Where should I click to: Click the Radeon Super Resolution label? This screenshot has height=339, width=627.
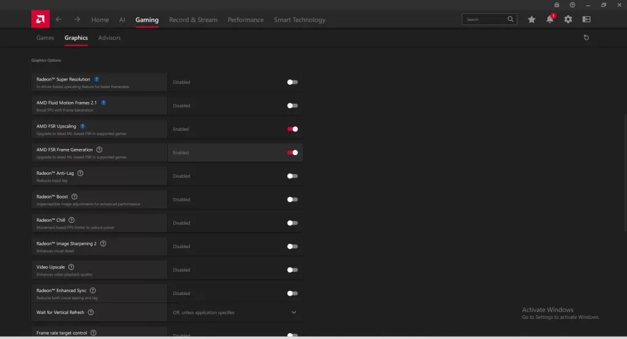click(63, 79)
